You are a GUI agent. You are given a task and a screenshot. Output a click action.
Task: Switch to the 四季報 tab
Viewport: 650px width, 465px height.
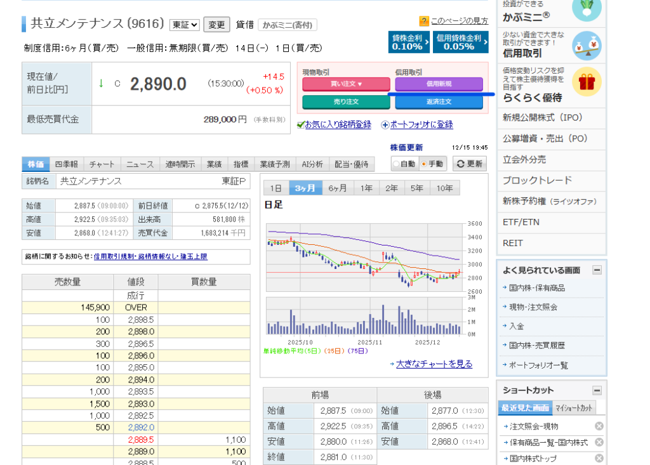(x=67, y=164)
